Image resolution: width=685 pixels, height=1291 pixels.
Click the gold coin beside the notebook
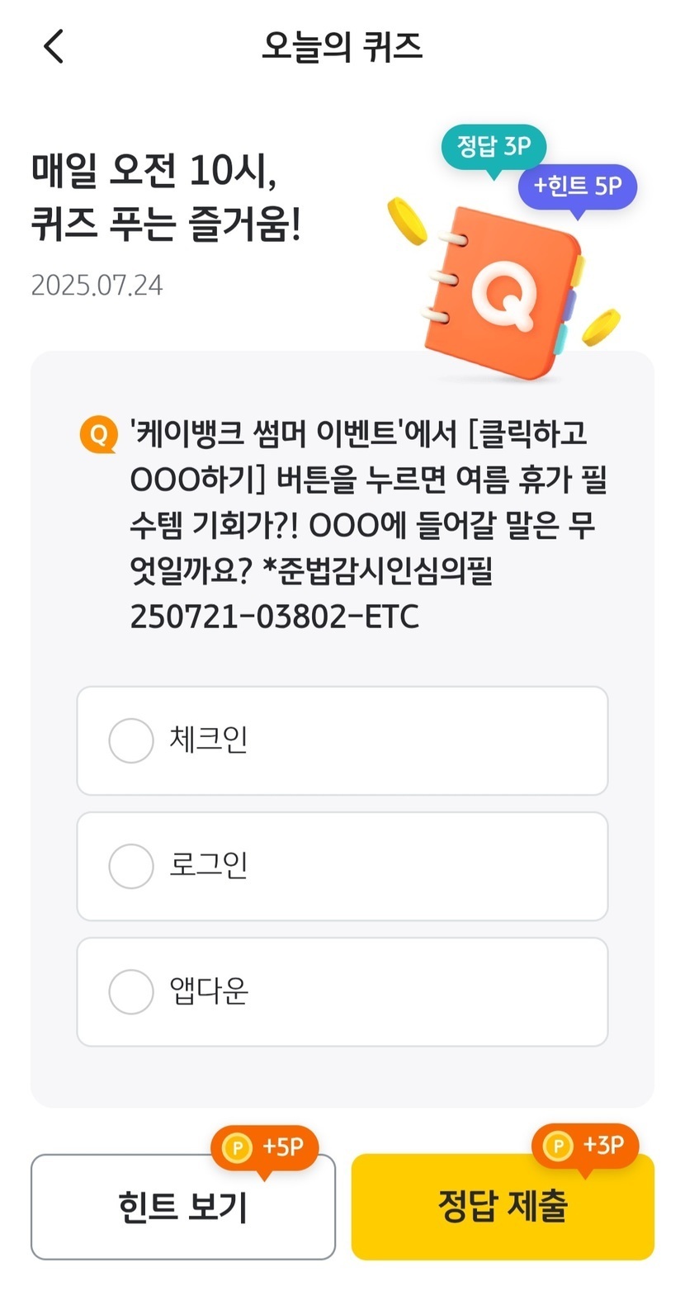coord(406,220)
